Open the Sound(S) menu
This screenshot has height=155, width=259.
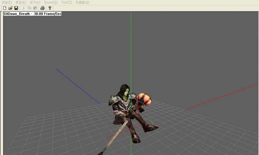click(51, 2)
